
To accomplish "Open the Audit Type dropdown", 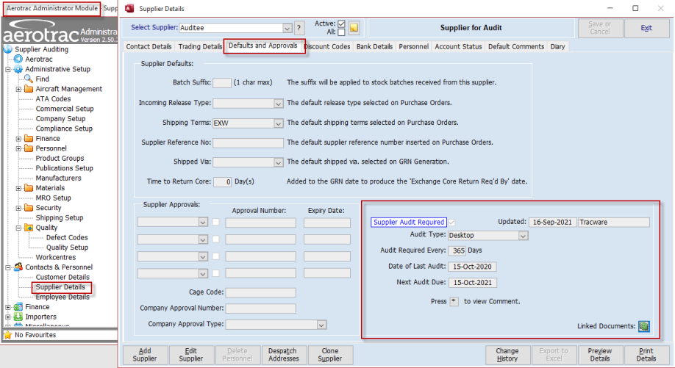I will (523, 236).
